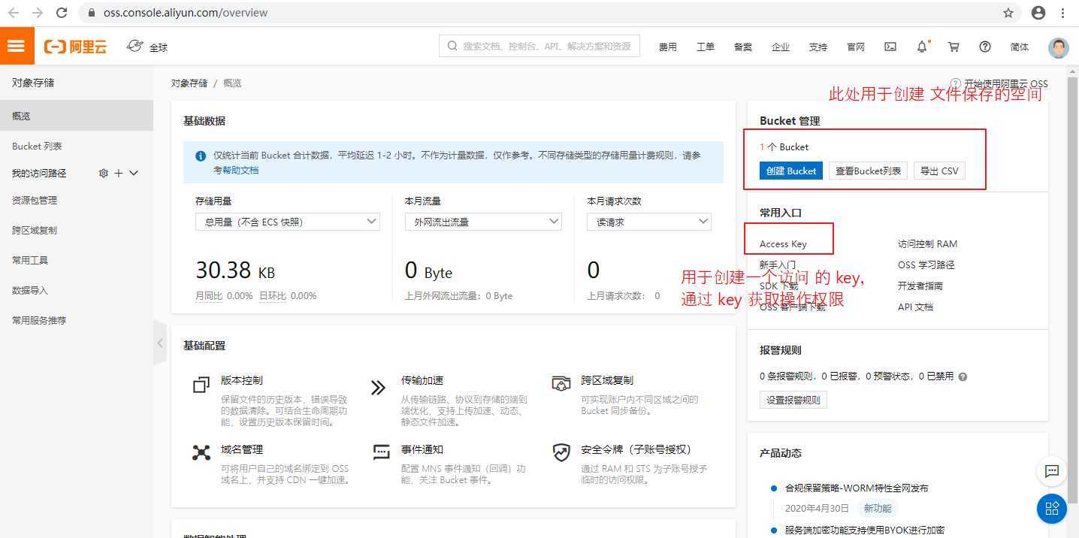Open the Cloud Shell terminal icon

tap(890, 47)
